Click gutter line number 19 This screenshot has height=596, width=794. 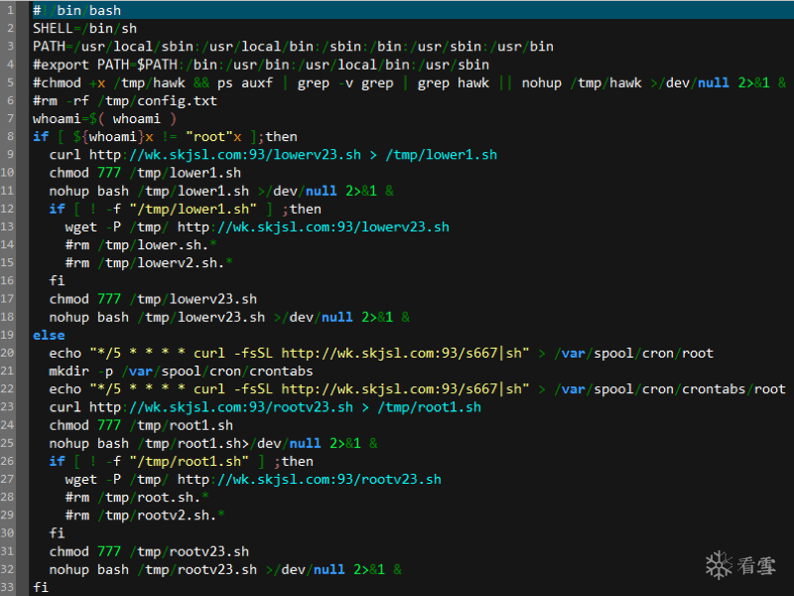(x=7, y=335)
